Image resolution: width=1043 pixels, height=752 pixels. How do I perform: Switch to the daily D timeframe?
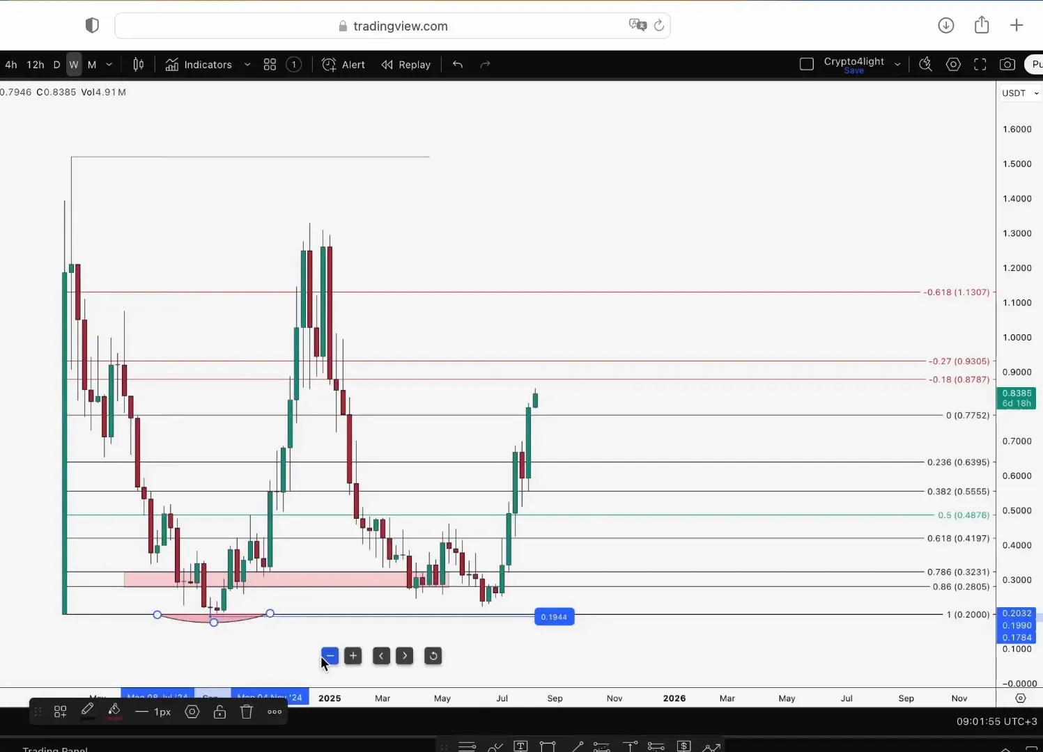57,65
